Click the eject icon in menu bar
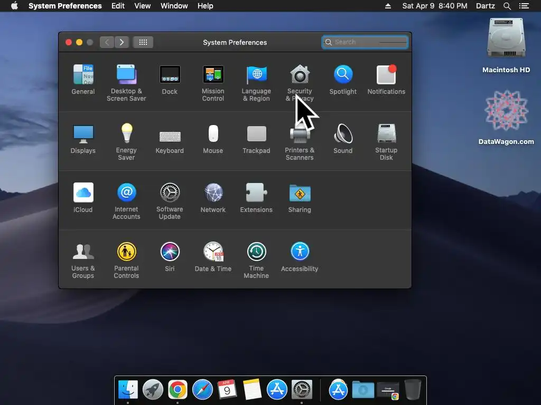The width and height of the screenshot is (541, 405). point(388,6)
